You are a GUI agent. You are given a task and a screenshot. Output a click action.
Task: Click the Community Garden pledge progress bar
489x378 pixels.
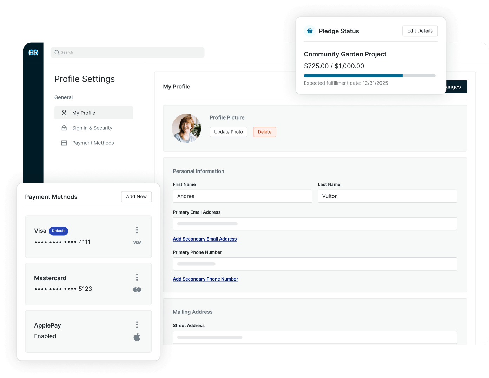(x=369, y=76)
